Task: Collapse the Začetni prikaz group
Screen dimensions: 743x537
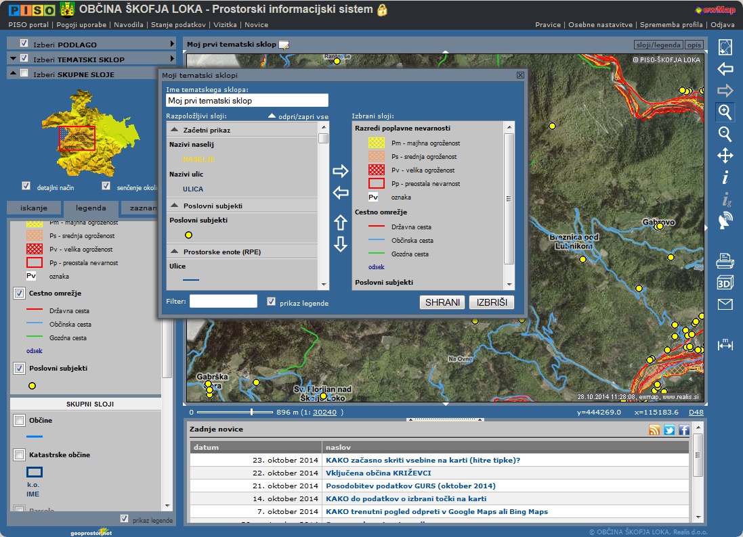Action: pos(175,129)
